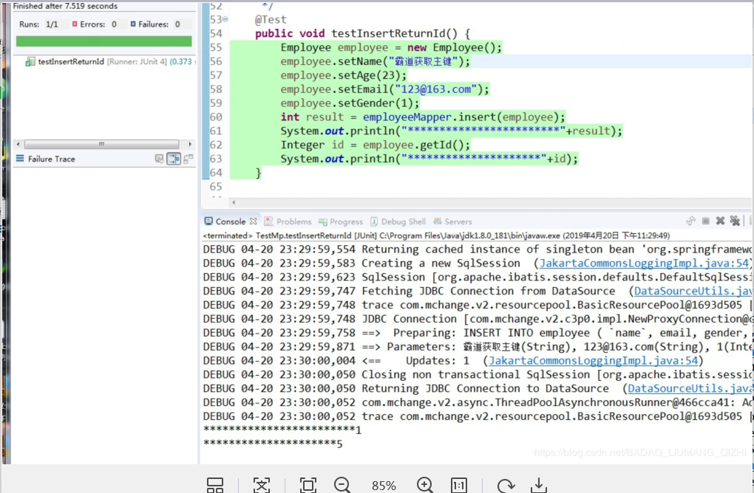Screen dimensions: 754x493
Task: Click employeeMapper on line 60
Action: tap(407, 117)
